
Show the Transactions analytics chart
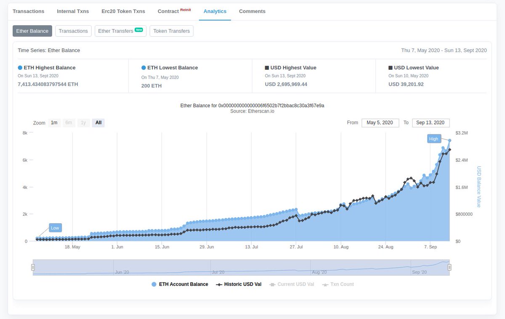(73, 31)
